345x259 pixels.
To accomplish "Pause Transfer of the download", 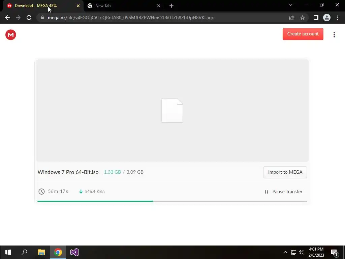I will (284, 192).
